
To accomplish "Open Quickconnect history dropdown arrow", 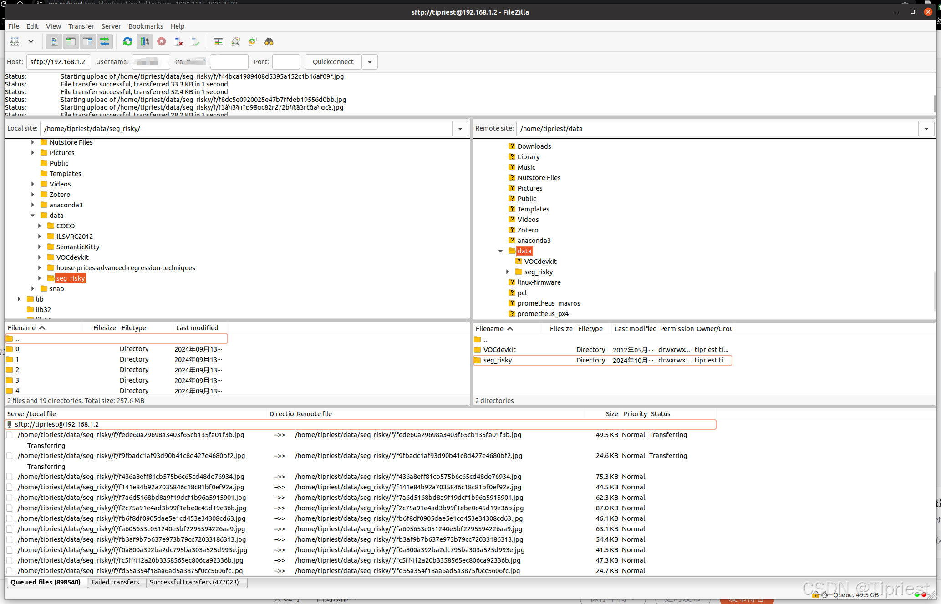I will pos(370,62).
